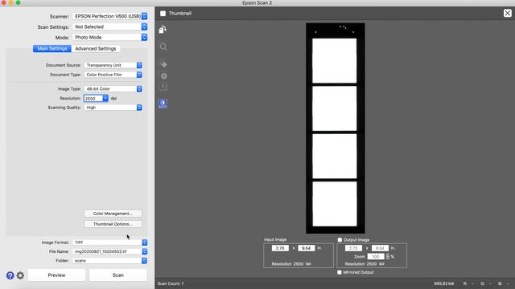Click the Input Image width field 2.70

[280, 248]
